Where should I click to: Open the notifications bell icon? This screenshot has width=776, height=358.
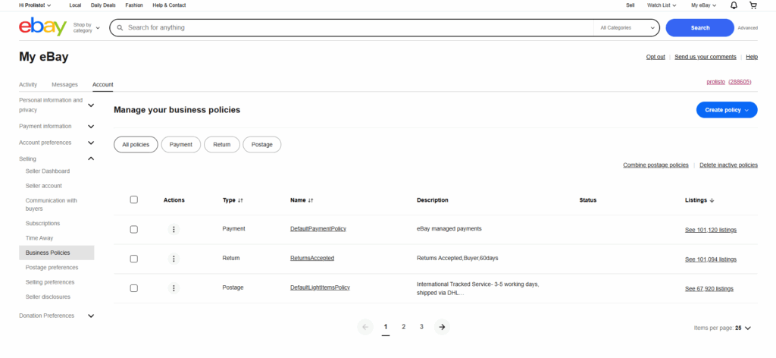(734, 5)
